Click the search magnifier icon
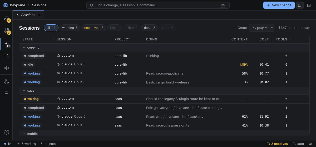This screenshot has height=147, width=316. click(92, 5)
